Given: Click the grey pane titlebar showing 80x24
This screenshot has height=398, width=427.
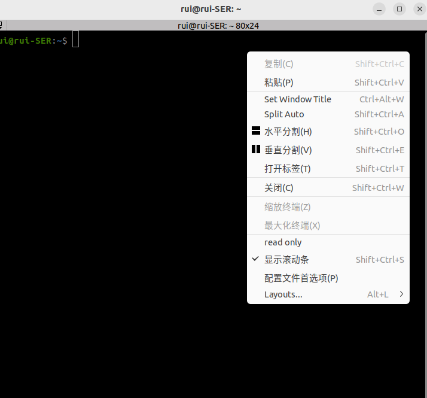Looking at the screenshot, I should click(x=218, y=26).
